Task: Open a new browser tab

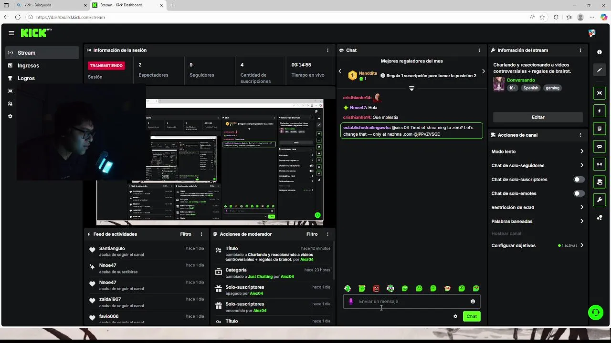Action: point(172,5)
